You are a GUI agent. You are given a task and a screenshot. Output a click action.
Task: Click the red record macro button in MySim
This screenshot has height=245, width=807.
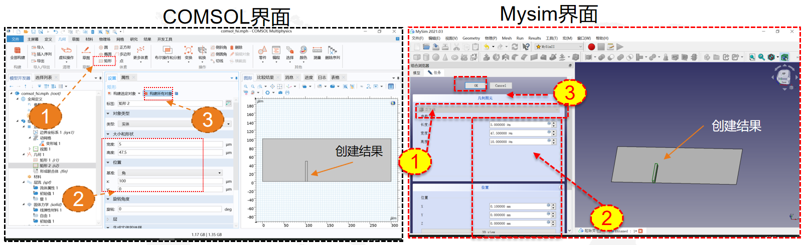pyautogui.click(x=591, y=46)
